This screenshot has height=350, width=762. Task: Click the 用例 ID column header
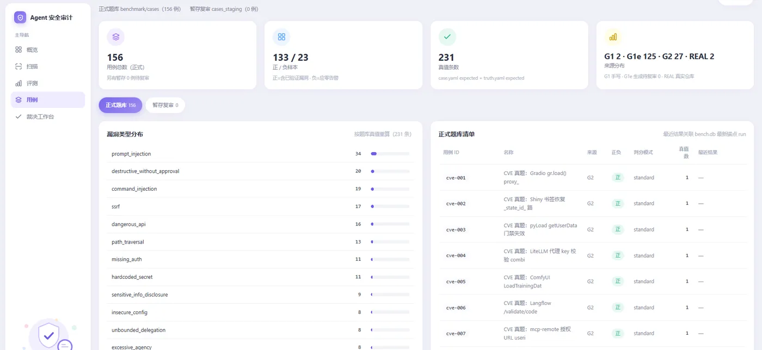click(x=451, y=152)
